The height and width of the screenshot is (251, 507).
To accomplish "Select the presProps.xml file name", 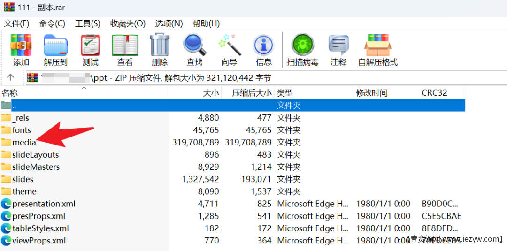I will (39, 216).
